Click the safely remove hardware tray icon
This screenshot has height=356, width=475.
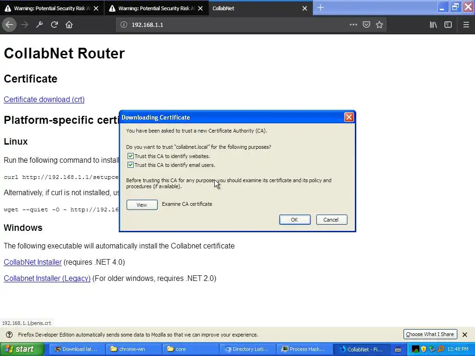(x=432, y=350)
